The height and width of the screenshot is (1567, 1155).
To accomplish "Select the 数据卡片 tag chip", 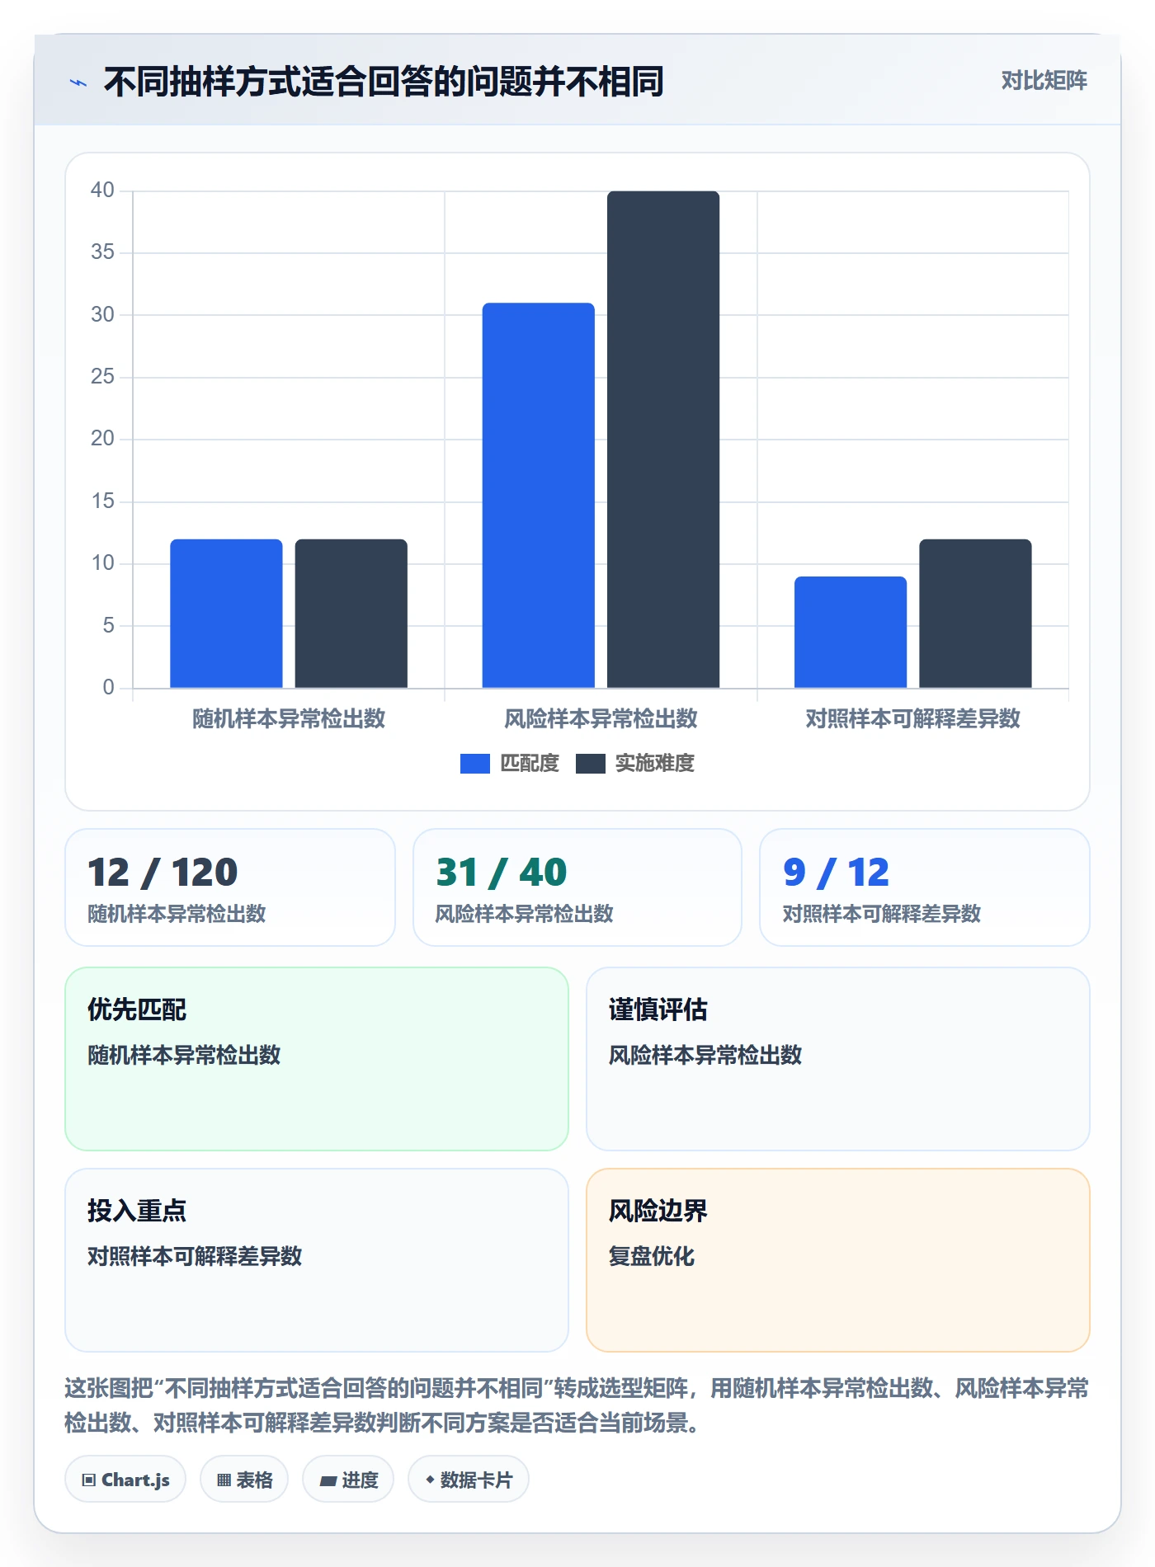I will click(469, 1480).
